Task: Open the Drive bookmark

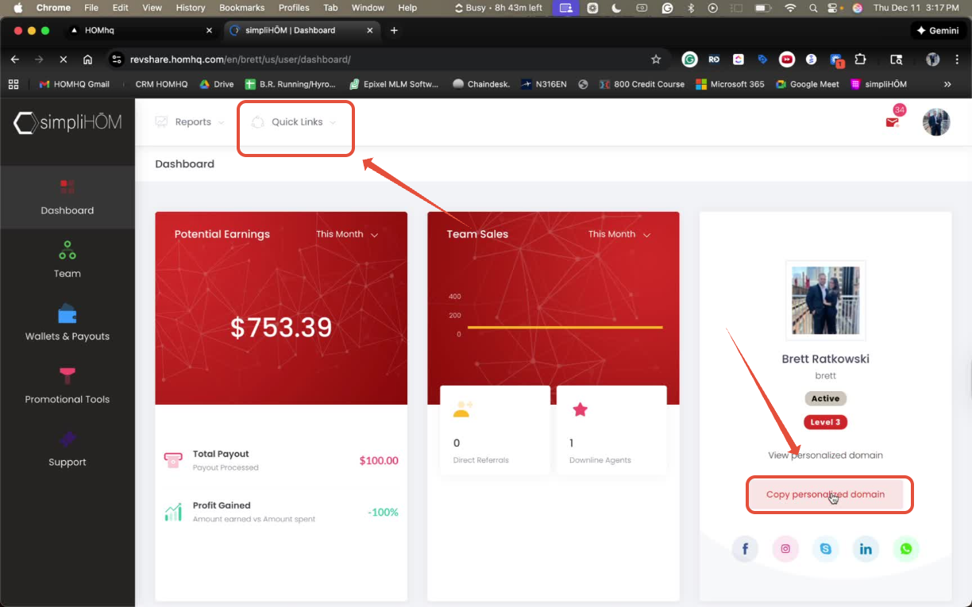Action: (216, 84)
